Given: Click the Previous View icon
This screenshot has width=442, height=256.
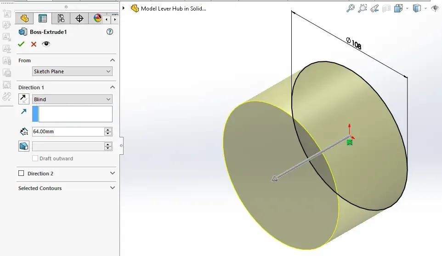Looking at the screenshot, I should (x=374, y=8).
